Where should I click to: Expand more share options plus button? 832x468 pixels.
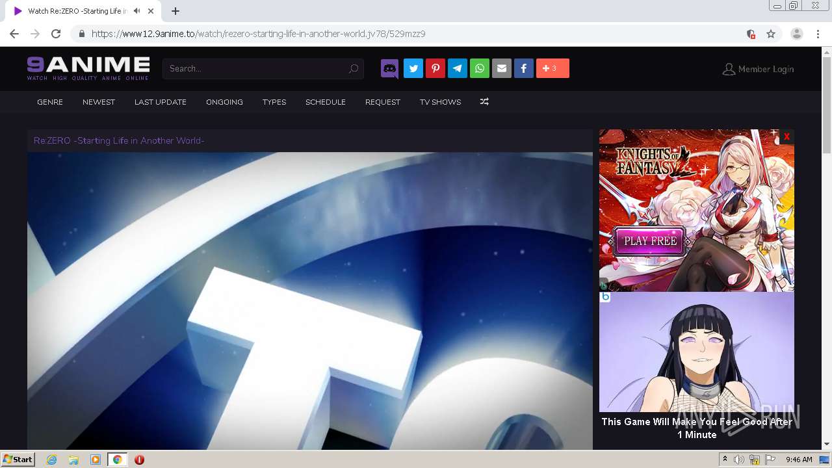(552, 68)
